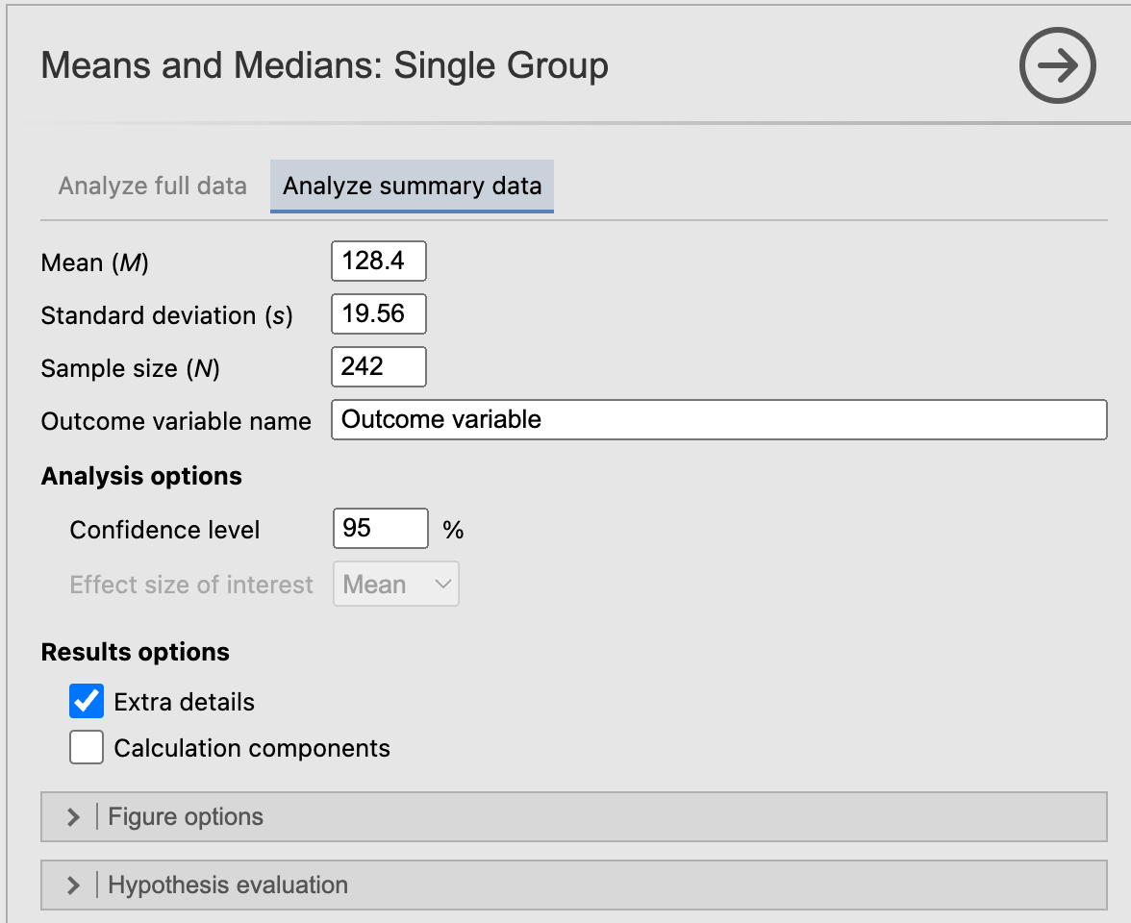The image size is (1131, 923).
Task: Click the Sample size (N) label
Action: click(x=131, y=368)
